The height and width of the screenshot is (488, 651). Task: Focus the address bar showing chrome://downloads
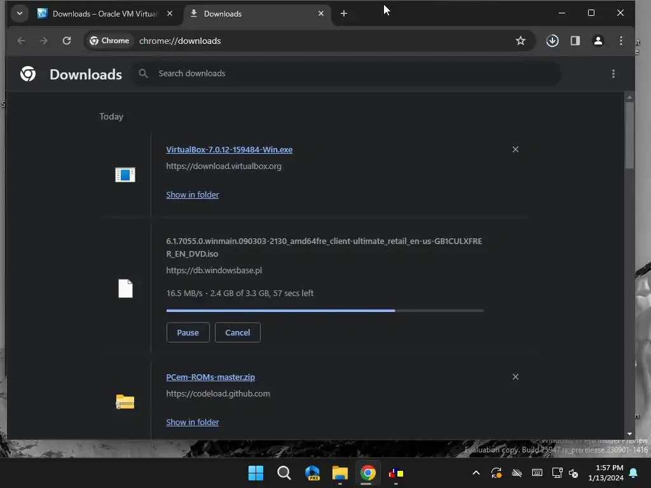point(310,41)
